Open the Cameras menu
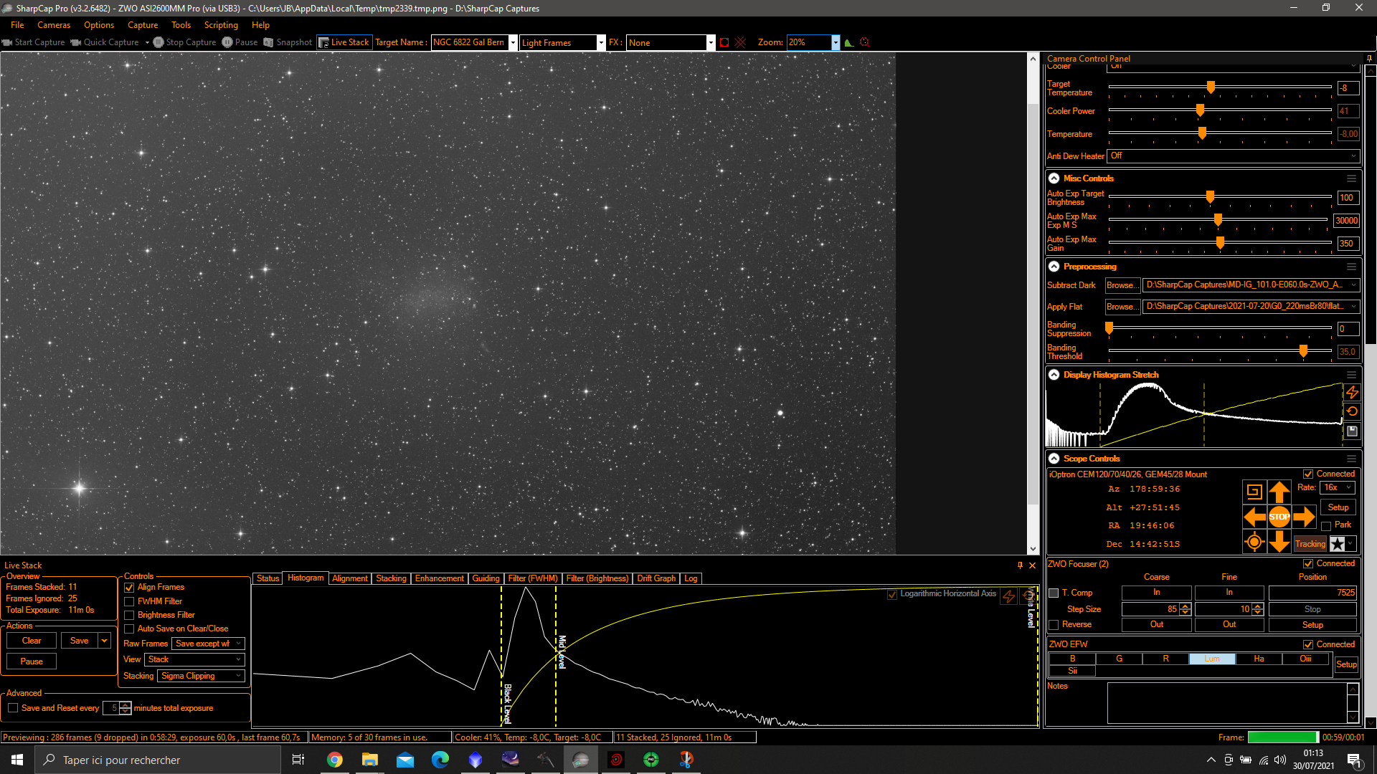This screenshot has width=1377, height=774. [x=54, y=25]
